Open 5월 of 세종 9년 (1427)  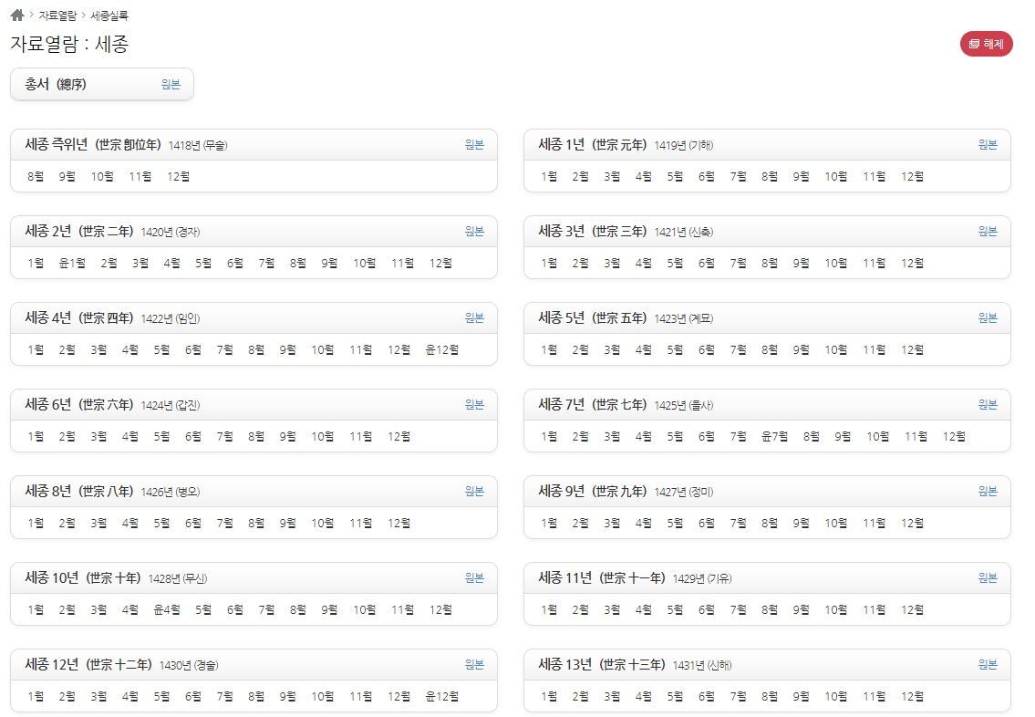tap(673, 523)
